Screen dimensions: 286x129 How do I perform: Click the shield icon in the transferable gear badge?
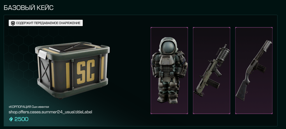(x=13, y=23)
